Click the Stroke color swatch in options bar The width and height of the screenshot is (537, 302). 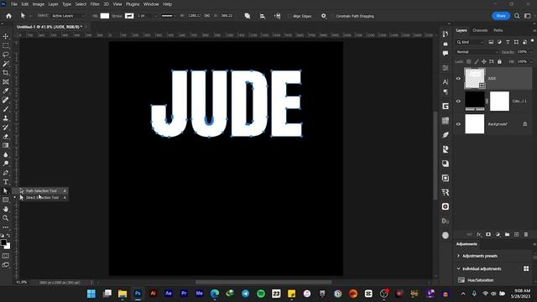point(129,16)
